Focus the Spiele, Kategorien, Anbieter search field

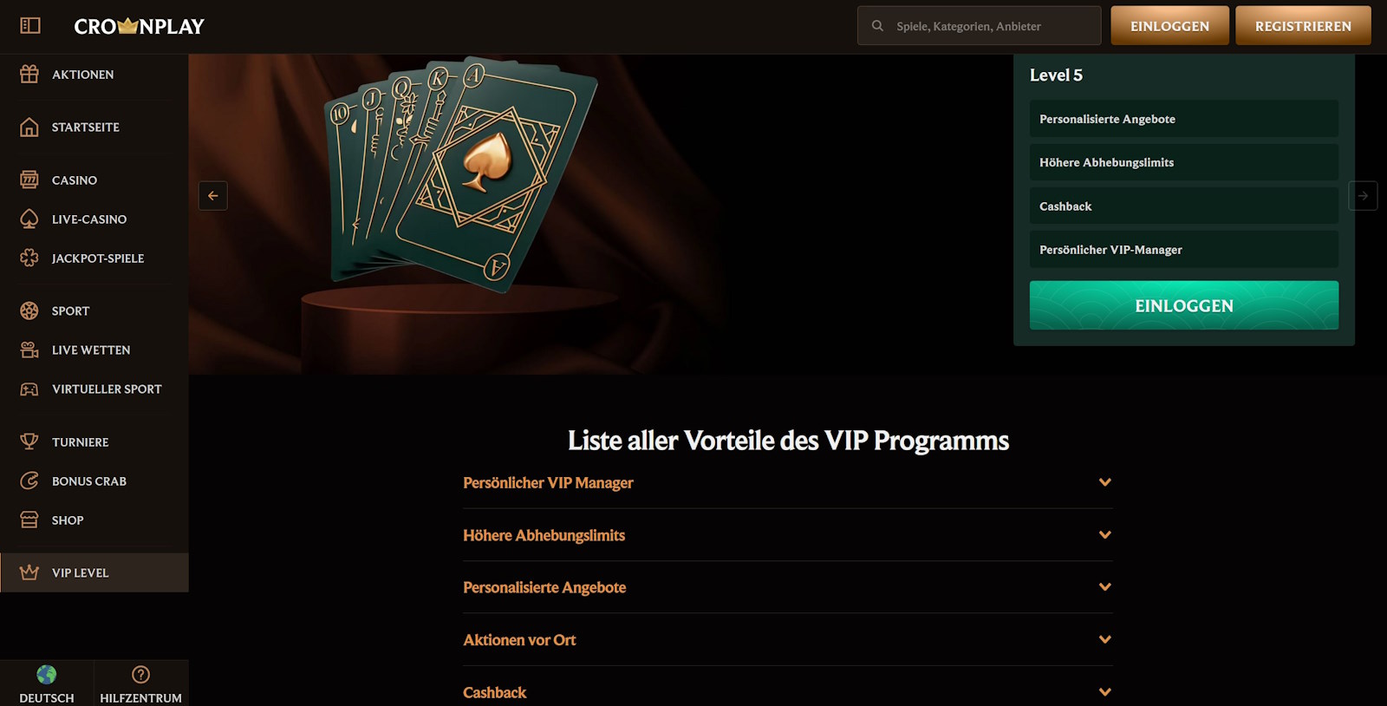click(x=979, y=26)
